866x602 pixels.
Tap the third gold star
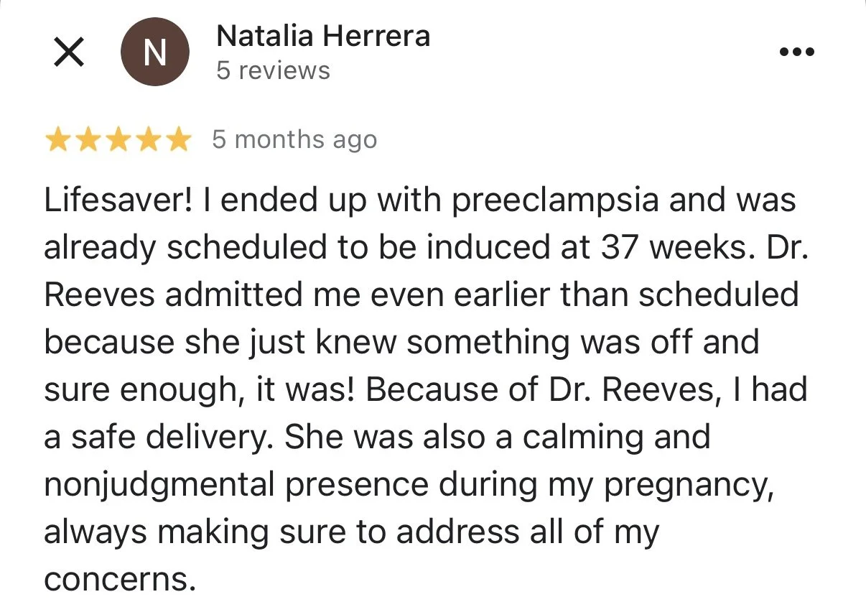pyautogui.click(x=118, y=140)
